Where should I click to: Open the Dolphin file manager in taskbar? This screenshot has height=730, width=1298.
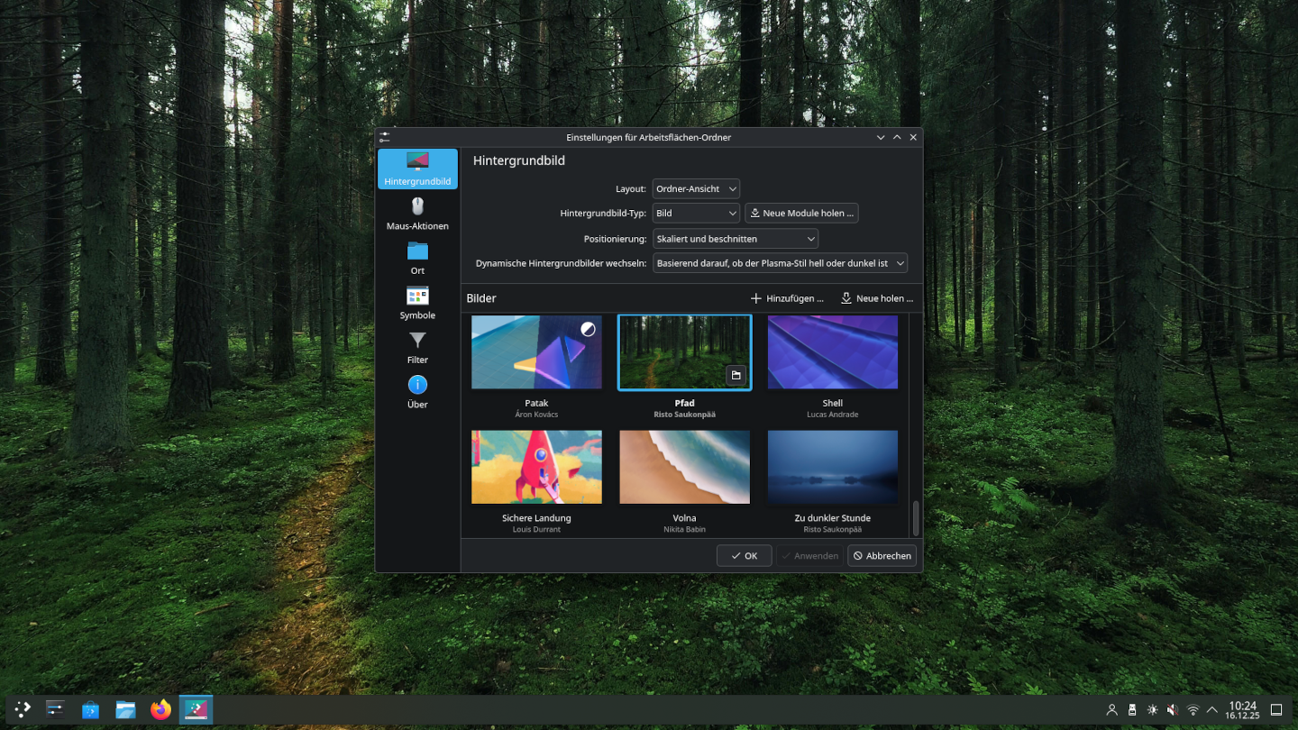click(x=125, y=710)
